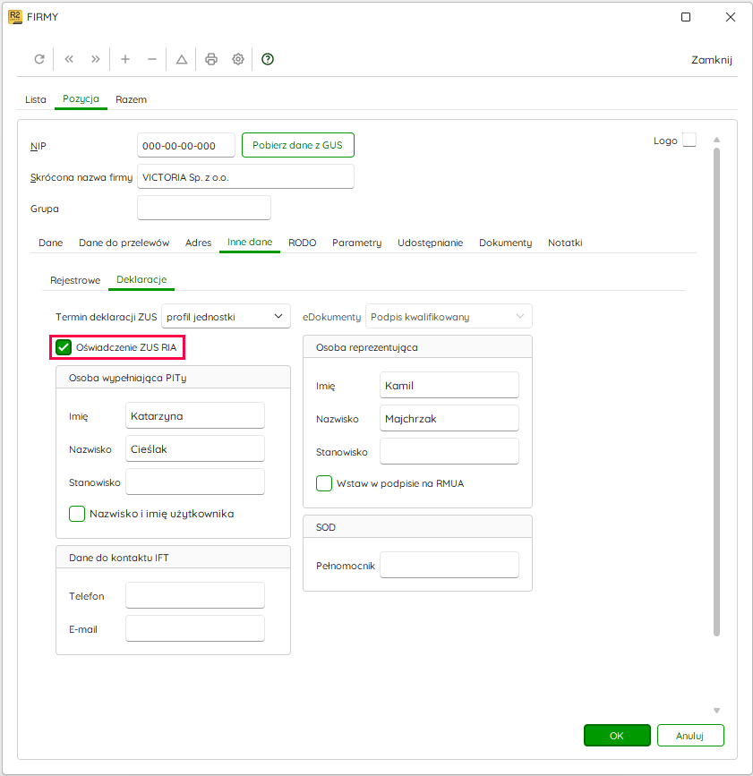Confirm with the OK button
The image size is (753, 776).
click(617, 736)
